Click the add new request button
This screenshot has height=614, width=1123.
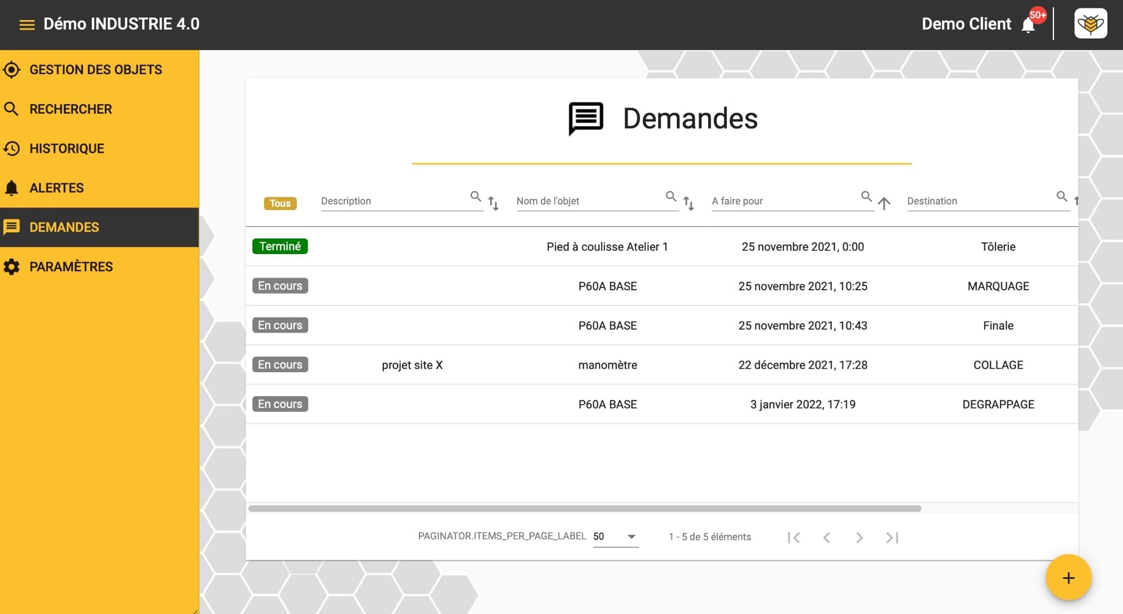tap(1070, 578)
